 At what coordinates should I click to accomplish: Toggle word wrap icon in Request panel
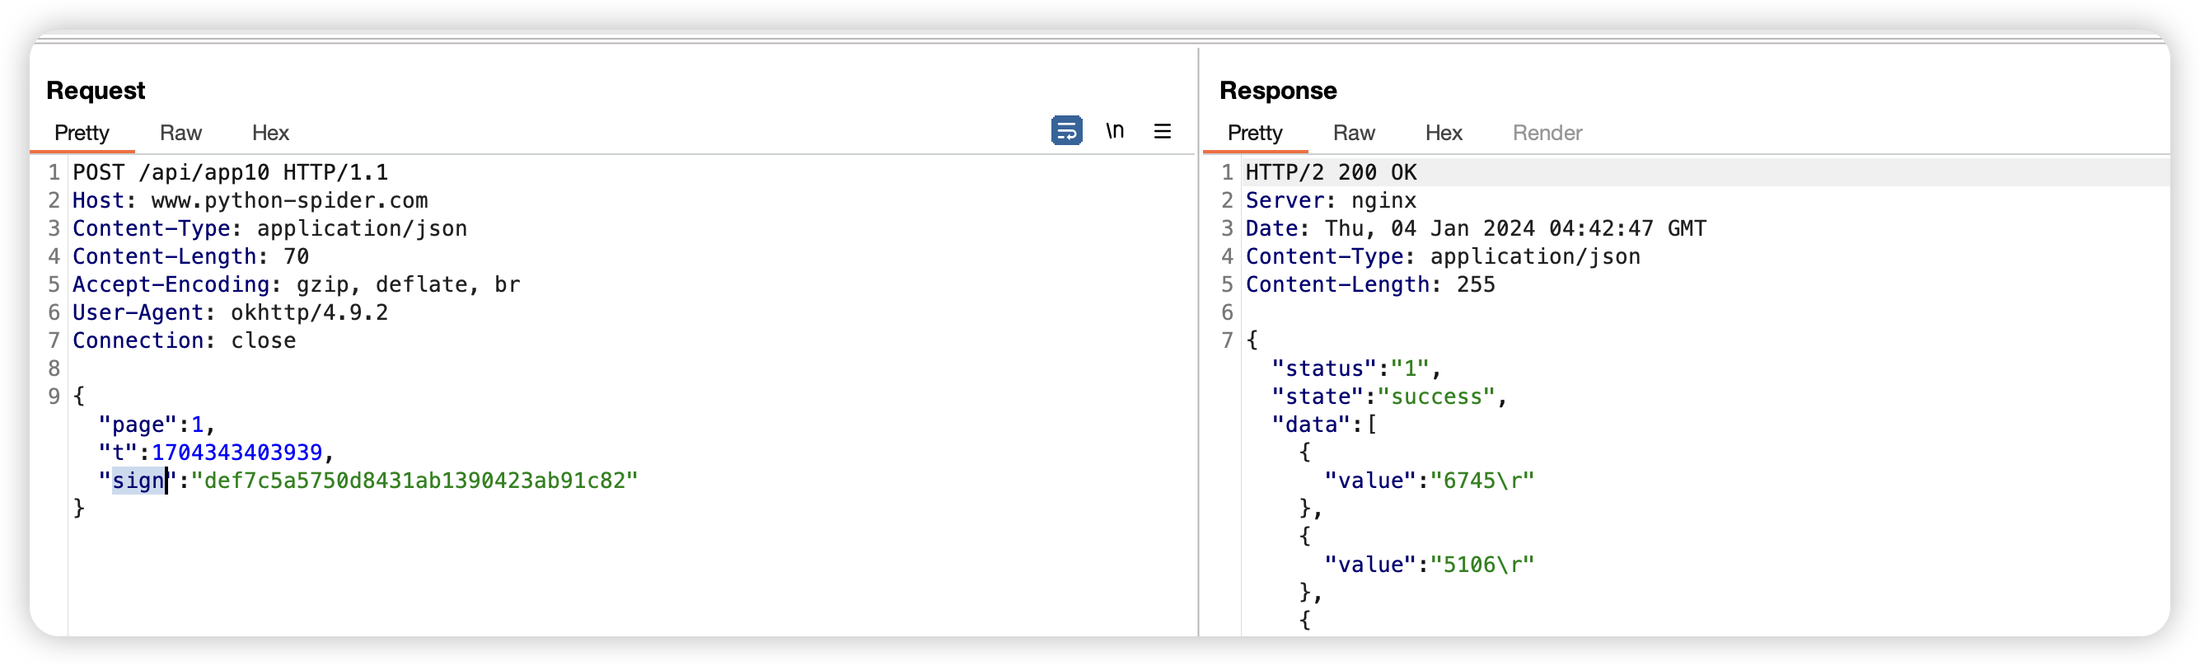click(1067, 130)
